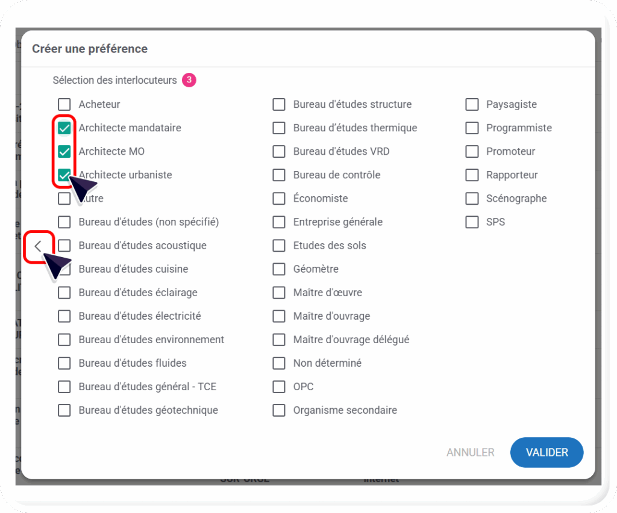Viewport: 617px width, 513px height.
Task: Check Bureau d'études structure option
Action: pyautogui.click(x=279, y=104)
